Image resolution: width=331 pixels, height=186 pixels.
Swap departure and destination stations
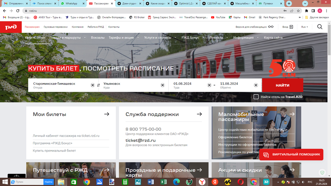pos(98,85)
